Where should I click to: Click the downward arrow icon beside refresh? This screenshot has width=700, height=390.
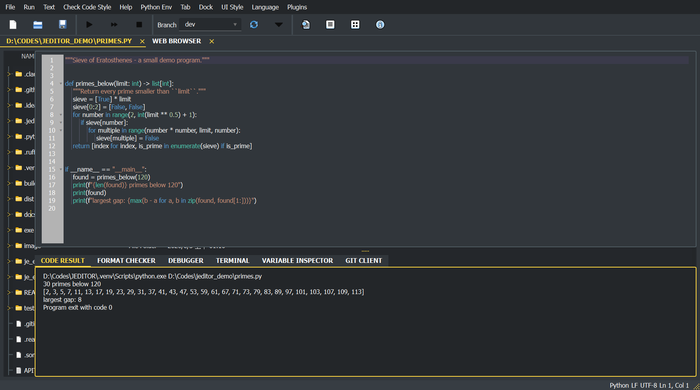(x=278, y=25)
